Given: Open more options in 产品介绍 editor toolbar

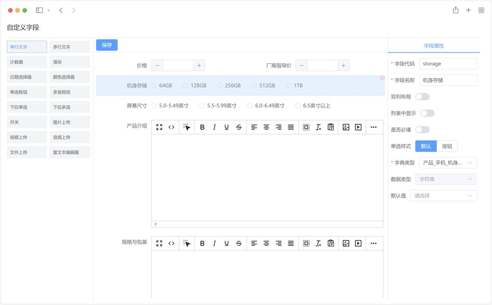Looking at the screenshot, I should pos(374,127).
